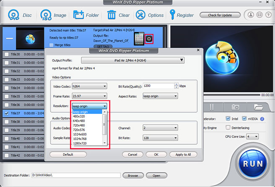This screenshot has width=275, height=187.
Task: Click the resolution list scrollbar thumb
Action: point(104,125)
